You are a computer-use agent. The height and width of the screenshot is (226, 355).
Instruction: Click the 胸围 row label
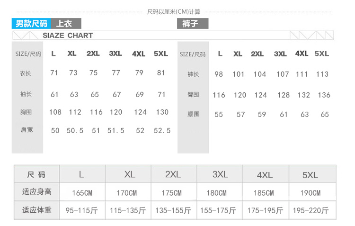pyautogui.click(x=26, y=112)
